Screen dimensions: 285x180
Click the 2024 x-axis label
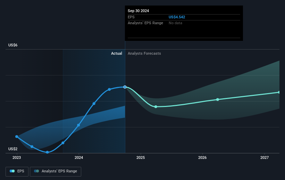(x=79, y=157)
